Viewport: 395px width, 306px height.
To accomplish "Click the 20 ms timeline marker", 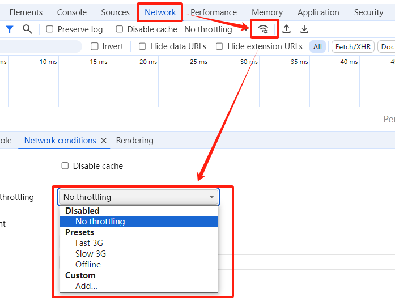I will tap(148, 62).
